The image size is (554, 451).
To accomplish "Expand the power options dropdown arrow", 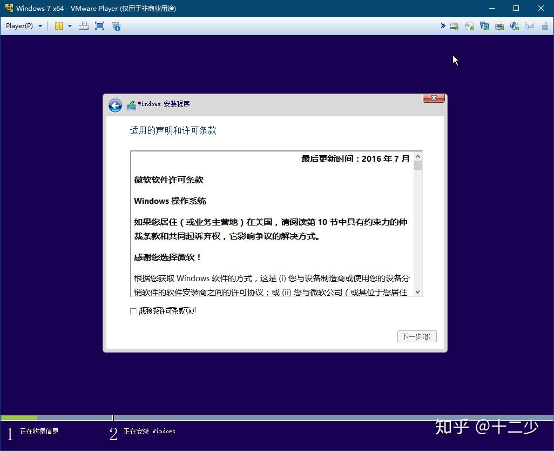I will pos(70,26).
